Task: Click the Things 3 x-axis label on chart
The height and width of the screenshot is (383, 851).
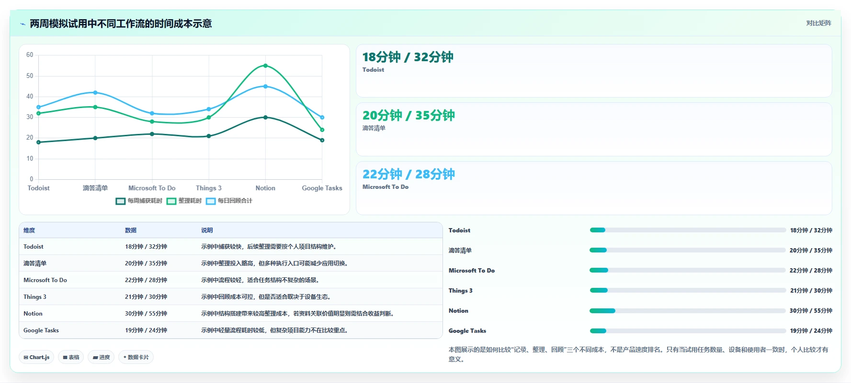Action: click(209, 188)
